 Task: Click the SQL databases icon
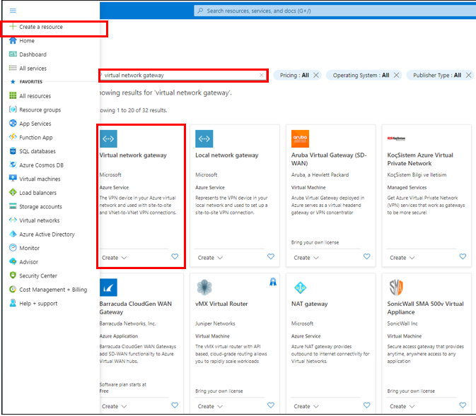coord(13,151)
